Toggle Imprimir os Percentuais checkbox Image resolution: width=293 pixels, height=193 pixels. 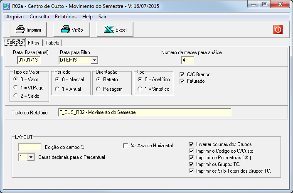(191, 158)
